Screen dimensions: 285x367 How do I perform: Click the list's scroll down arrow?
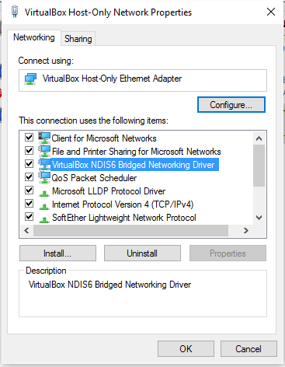tap(259, 218)
